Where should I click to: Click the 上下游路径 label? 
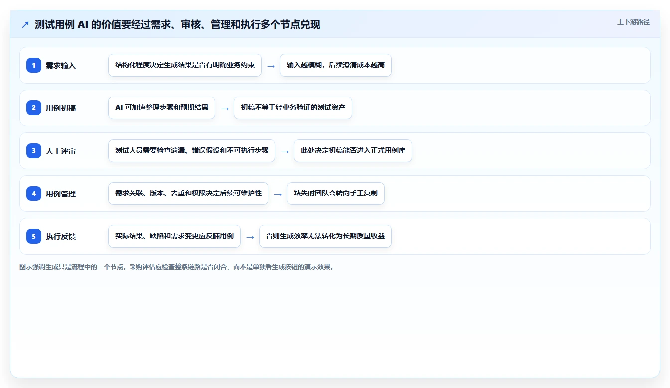633,22
